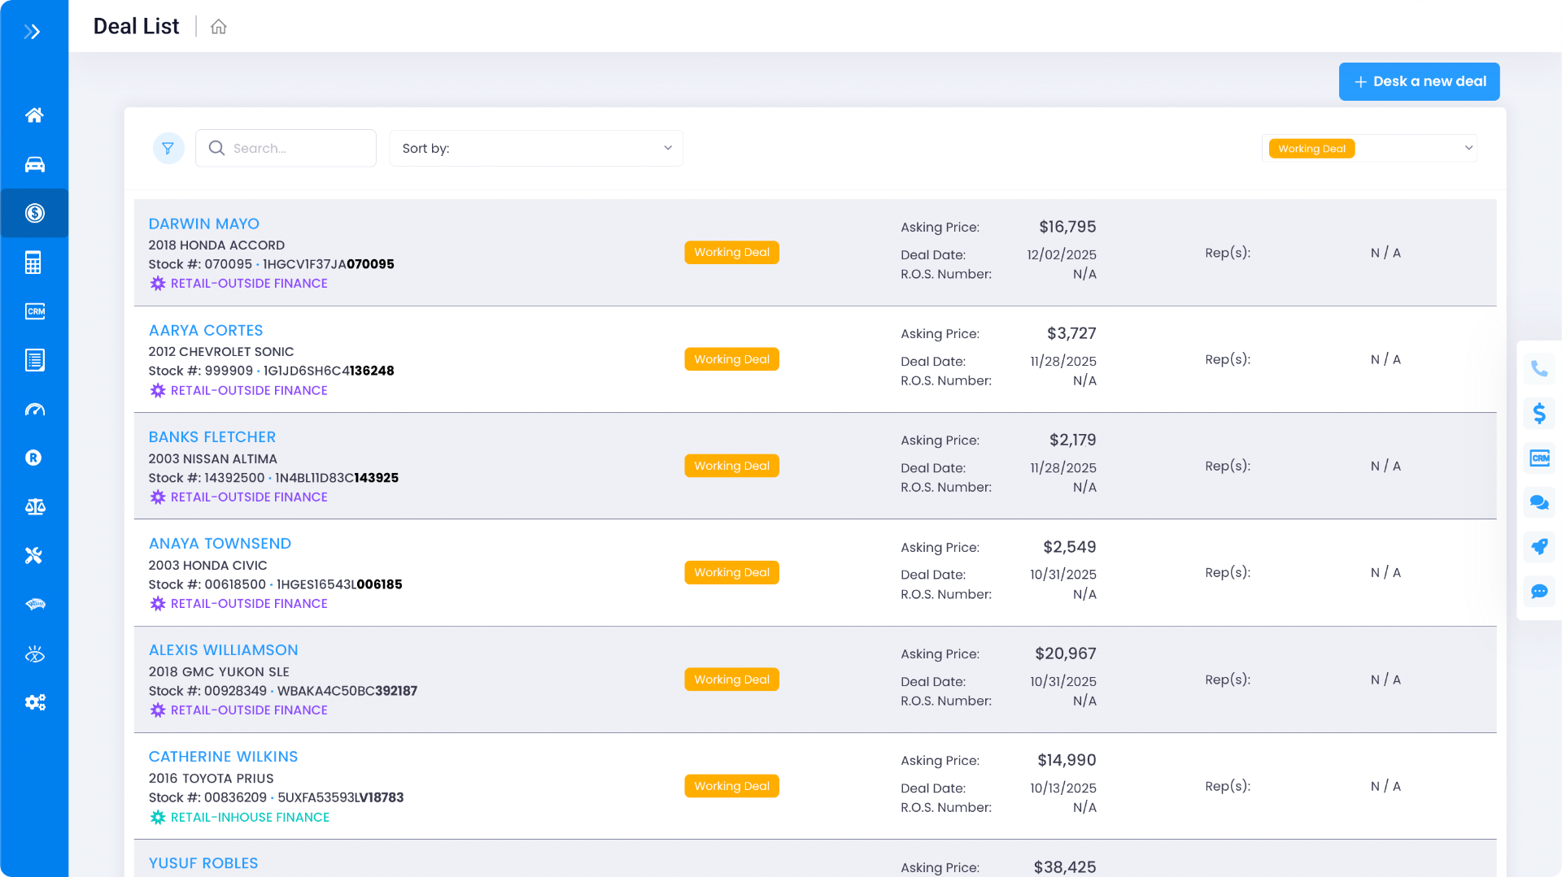
Task: Select the balance scale icon in the sidebar
Action: pos(34,506)
